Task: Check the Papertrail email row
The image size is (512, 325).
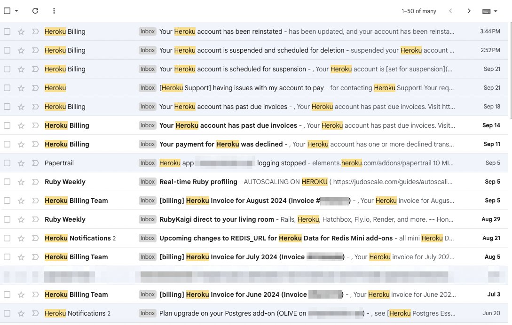Action: (x=7, y=163)
